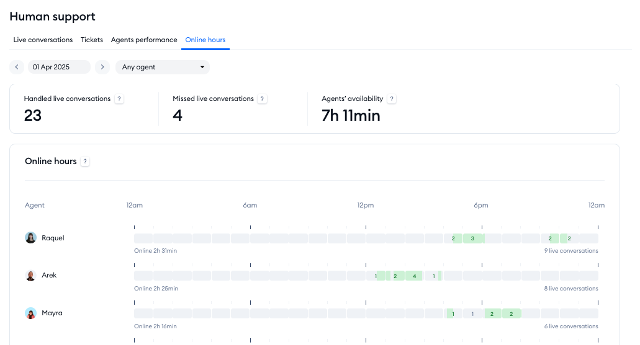Image resolution: width=640 pixels, height=345 pixels.
Task: Open Agents performance tab
Action: (144, 40)
